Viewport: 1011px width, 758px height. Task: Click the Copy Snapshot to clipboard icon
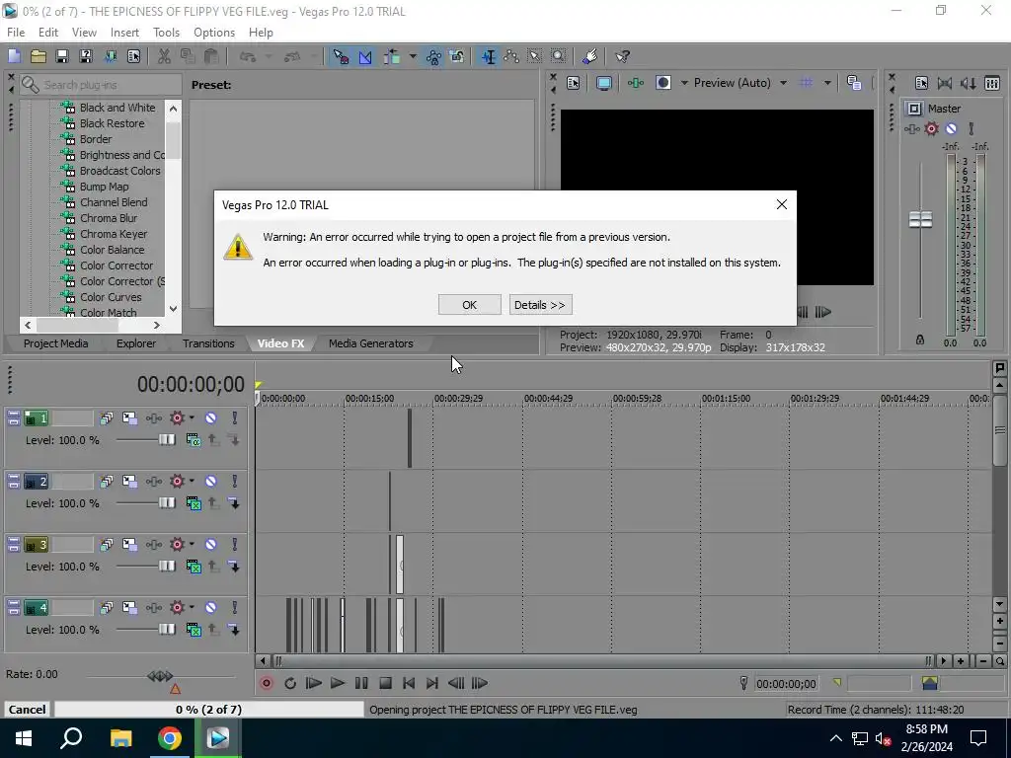(x=854, y=83)
